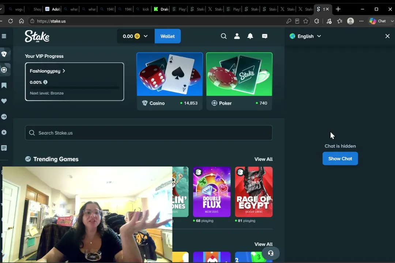The image size is (395, 263).
Task: Open the headset live support button
Action: coord(271,253)
